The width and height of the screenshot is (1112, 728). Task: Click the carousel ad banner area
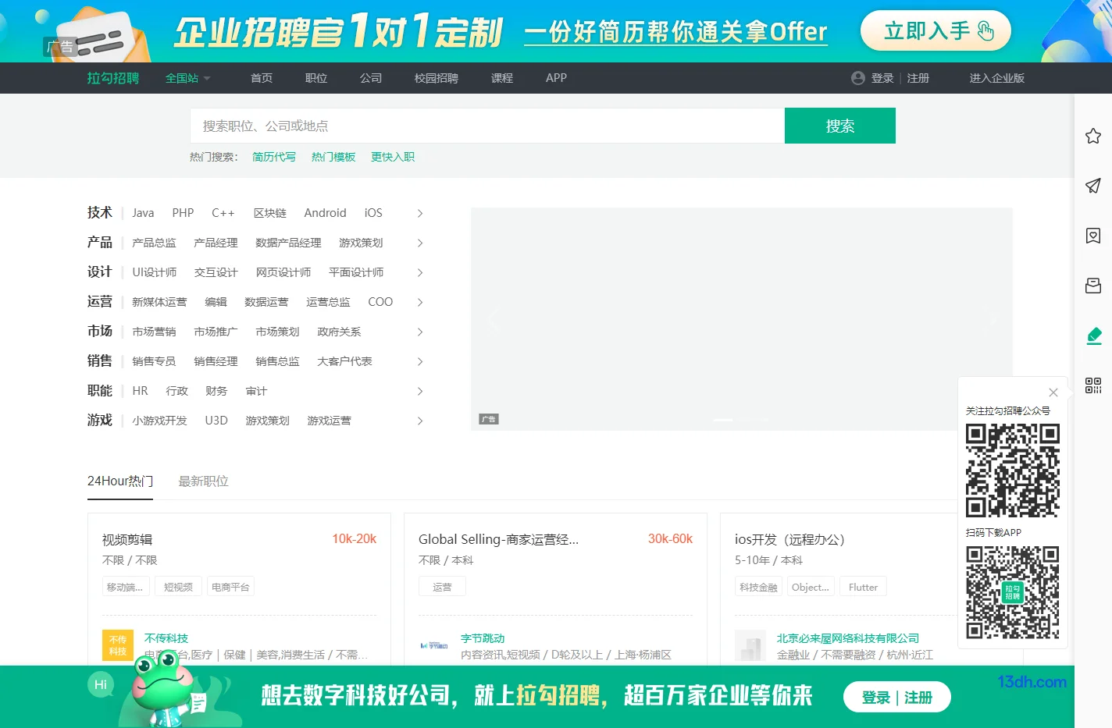pyautogui.click(x=742, y=319)
